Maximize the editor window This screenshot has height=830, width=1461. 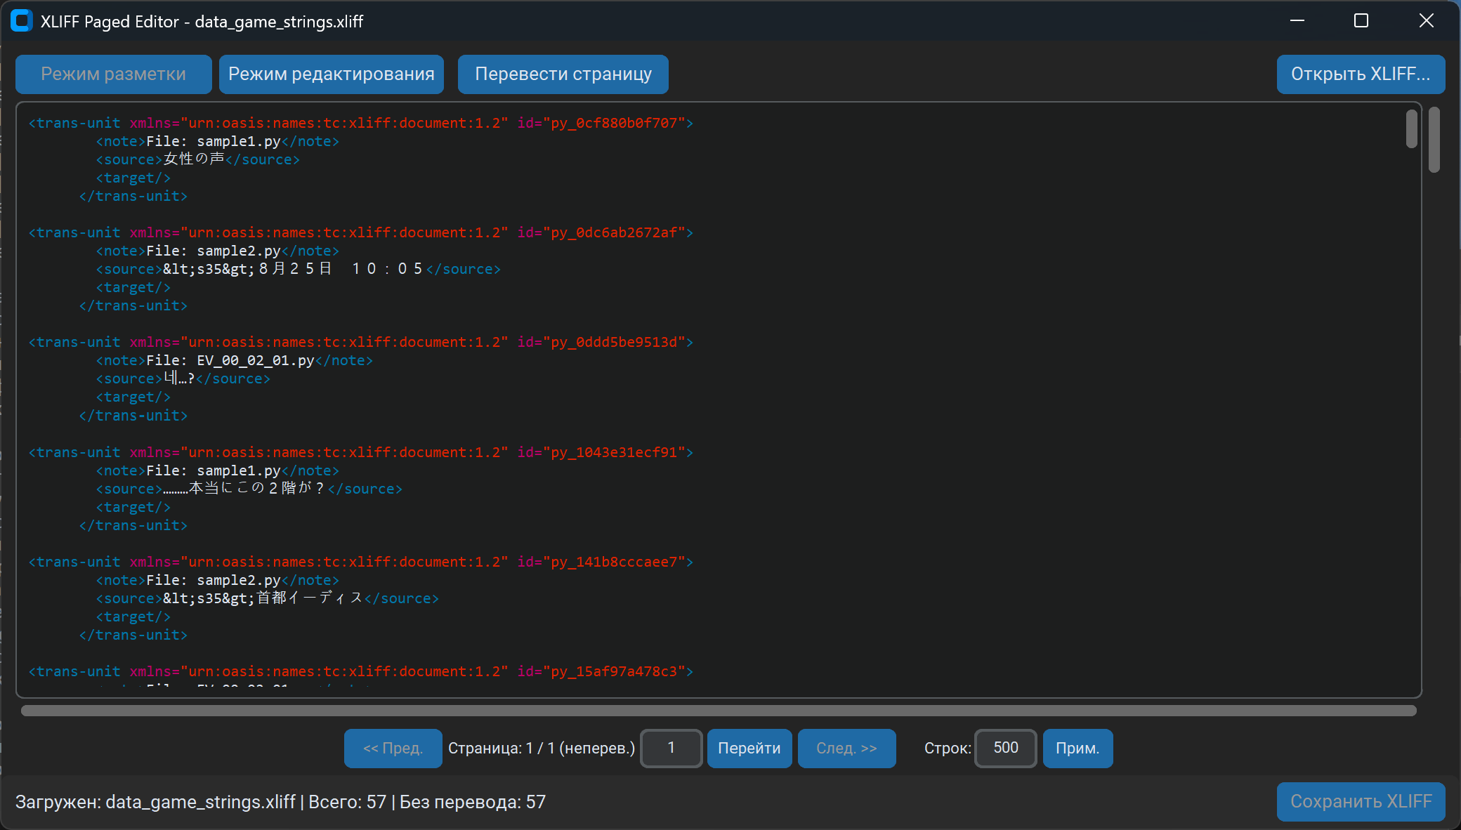(1361, 21)
